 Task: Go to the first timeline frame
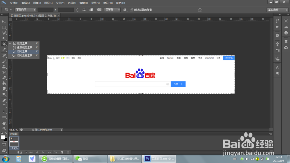(31, 152)
